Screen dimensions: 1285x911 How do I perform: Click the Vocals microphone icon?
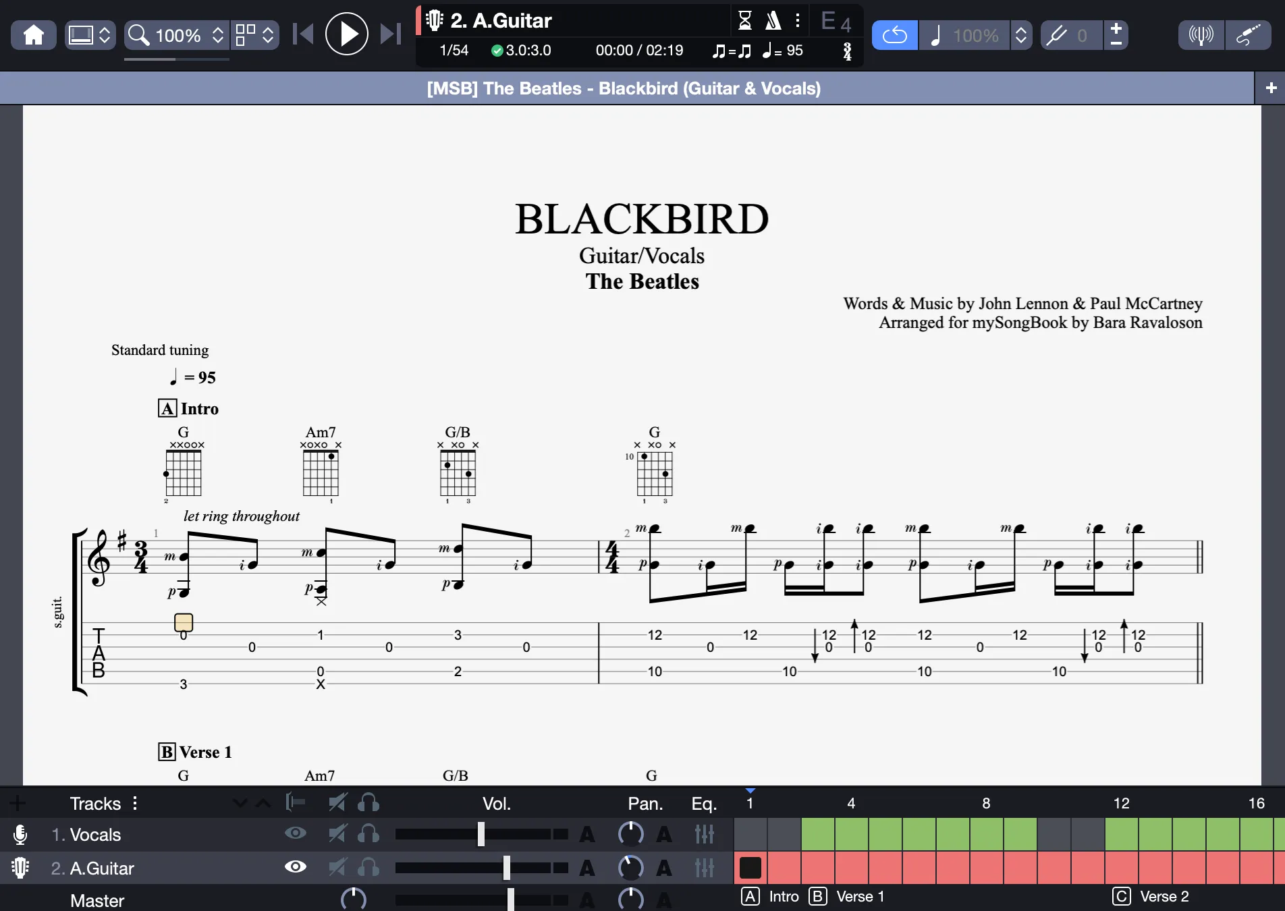pyautogui.click(x=20, y=835)
